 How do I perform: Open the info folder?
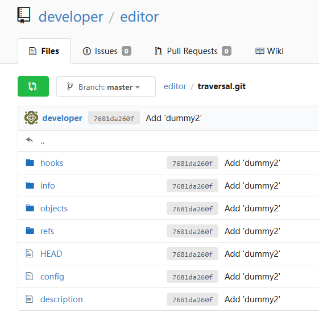48,186
